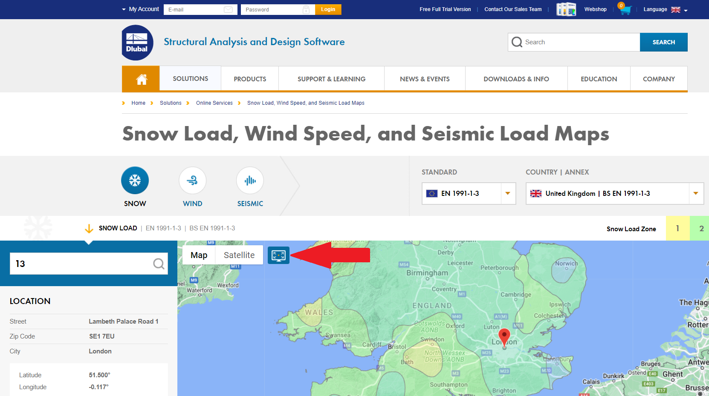This screenshot has width=709, height=396.
Task: Open Contact Our Sales Team link
Action: click(x=513, y=9)
